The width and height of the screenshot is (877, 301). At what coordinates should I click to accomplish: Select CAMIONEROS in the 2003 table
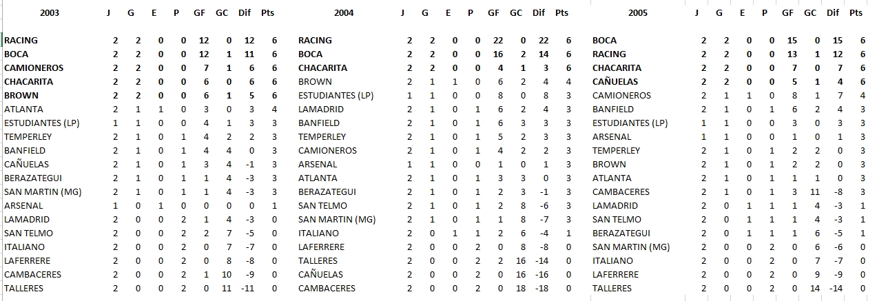pyautogui.click(x=34, y=68)
